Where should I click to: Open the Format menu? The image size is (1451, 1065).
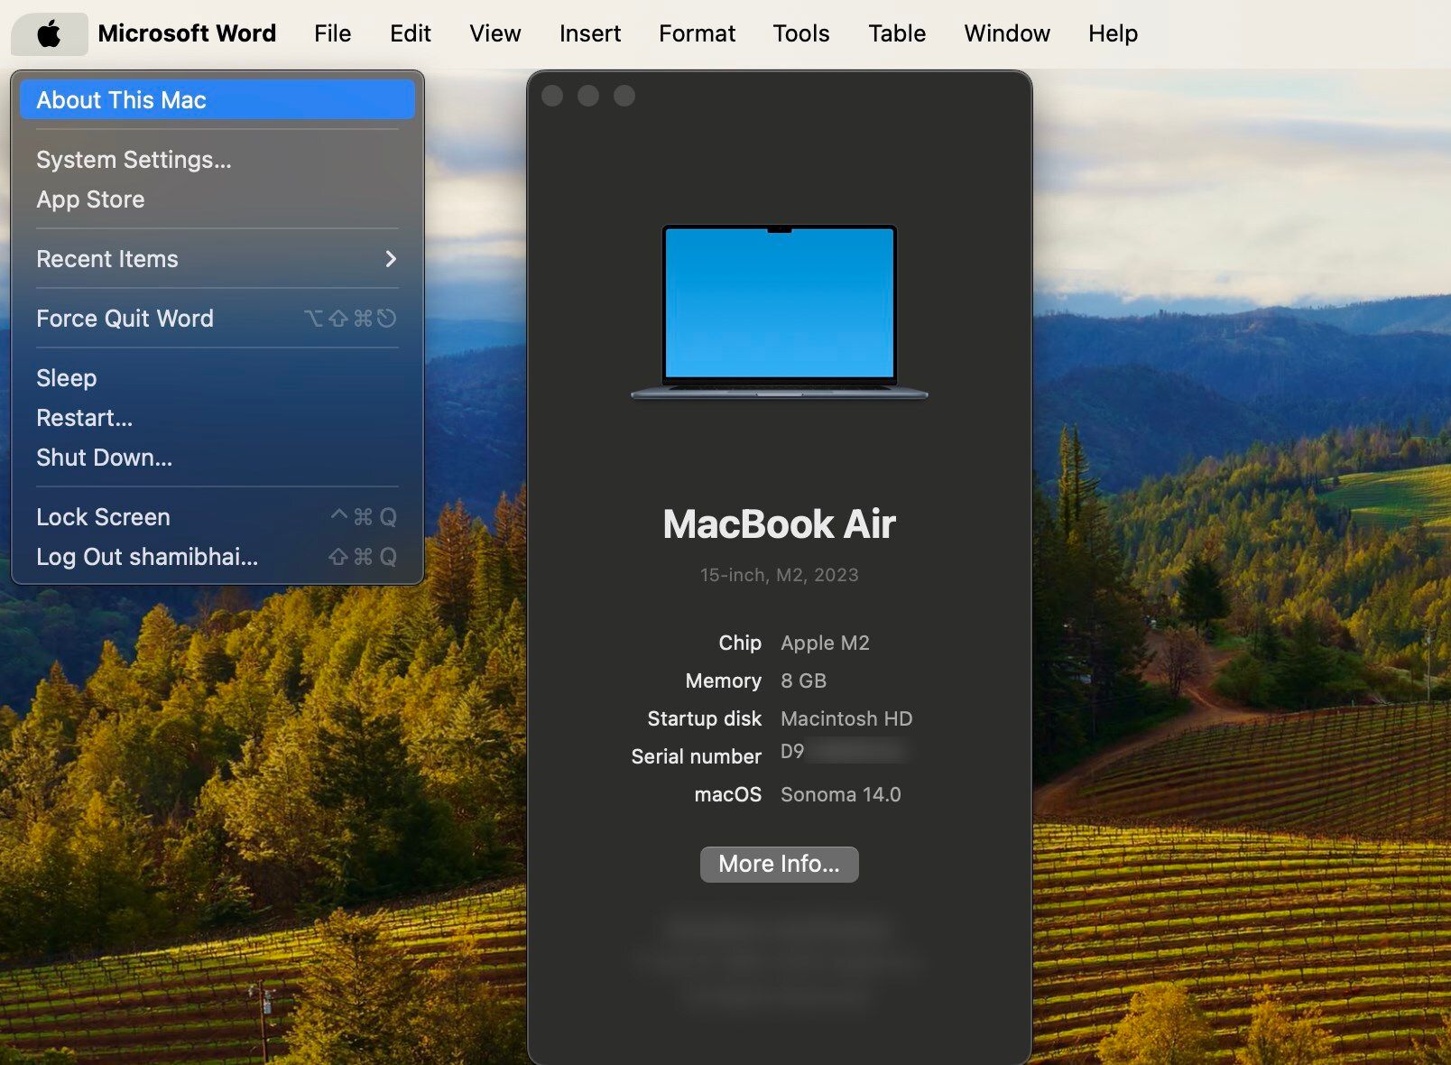[697, 33]
